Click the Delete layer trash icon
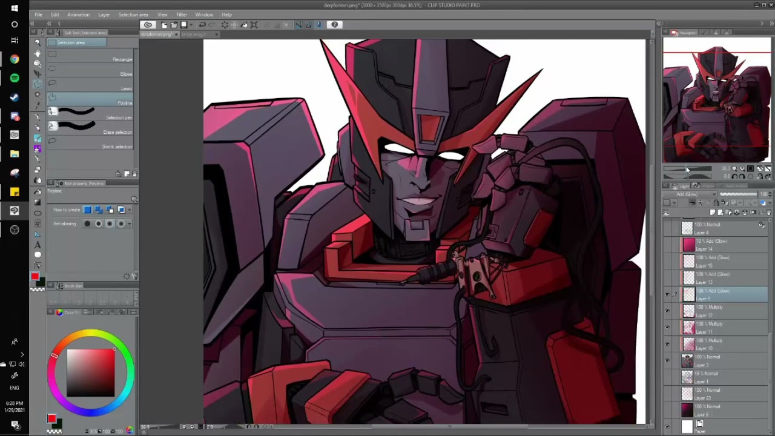The image size is (775, 436). 769,213
